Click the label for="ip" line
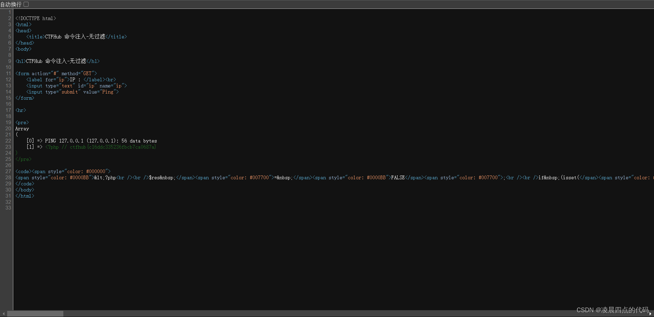This screenshot has height=317, width=654. (71, 80)
